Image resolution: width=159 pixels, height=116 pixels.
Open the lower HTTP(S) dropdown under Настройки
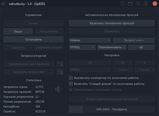(x=90, y=70)
